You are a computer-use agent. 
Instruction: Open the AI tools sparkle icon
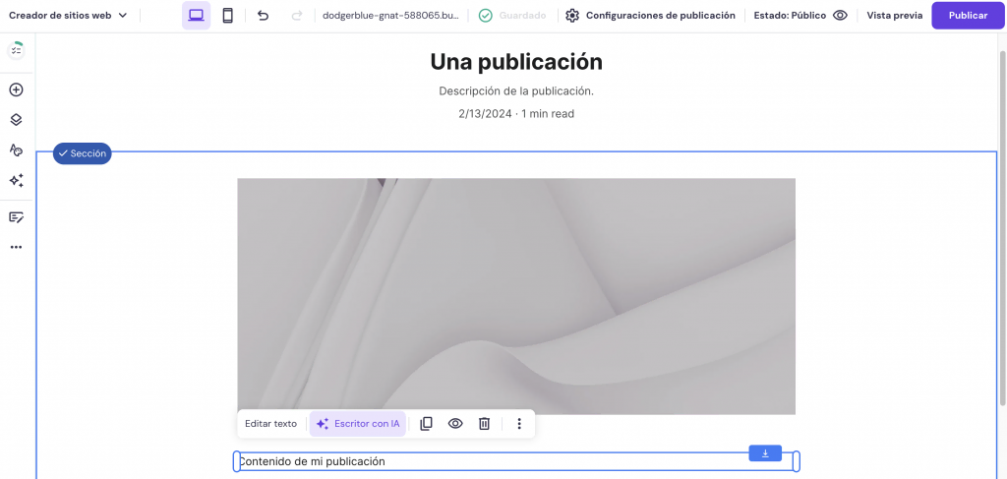click(16, 181)
